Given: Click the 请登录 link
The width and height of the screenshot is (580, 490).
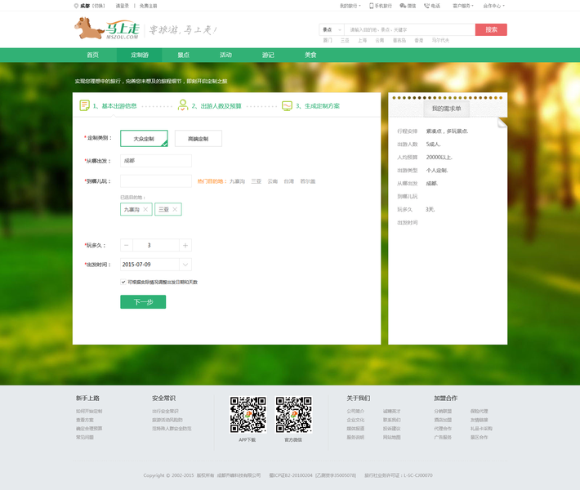Looking at the screenshot, I should pos(123,6).
